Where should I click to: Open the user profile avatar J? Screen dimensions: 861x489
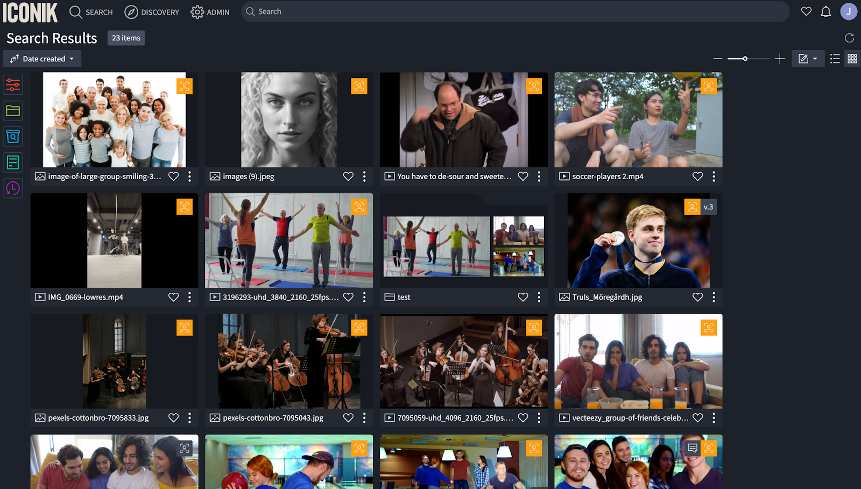(849, 12)
